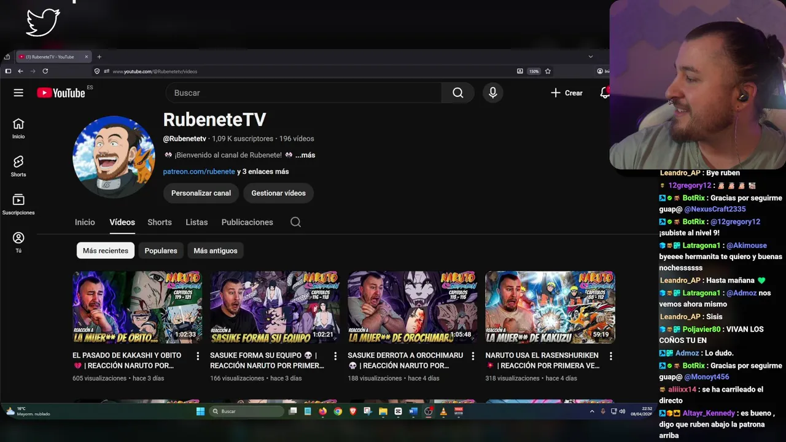The height and width of the screenshot is (442, 786).
Task: Launch Firefox from the taskbar
Action: click(x=323, y=411)
